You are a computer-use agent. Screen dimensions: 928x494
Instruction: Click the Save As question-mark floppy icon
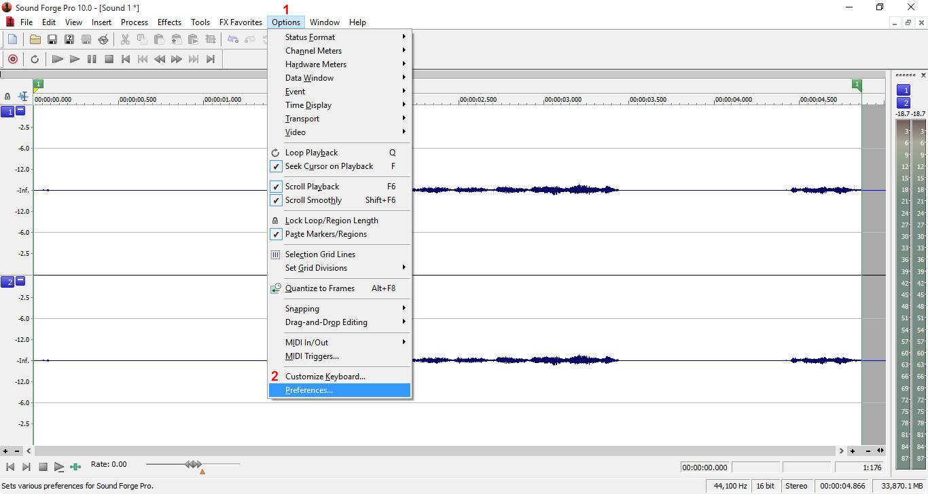click(69, 39)
